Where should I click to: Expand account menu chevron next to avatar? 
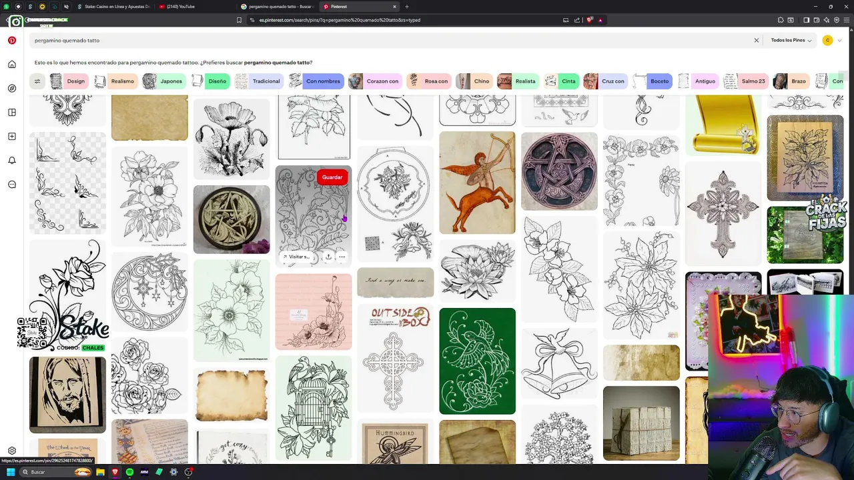839,41
